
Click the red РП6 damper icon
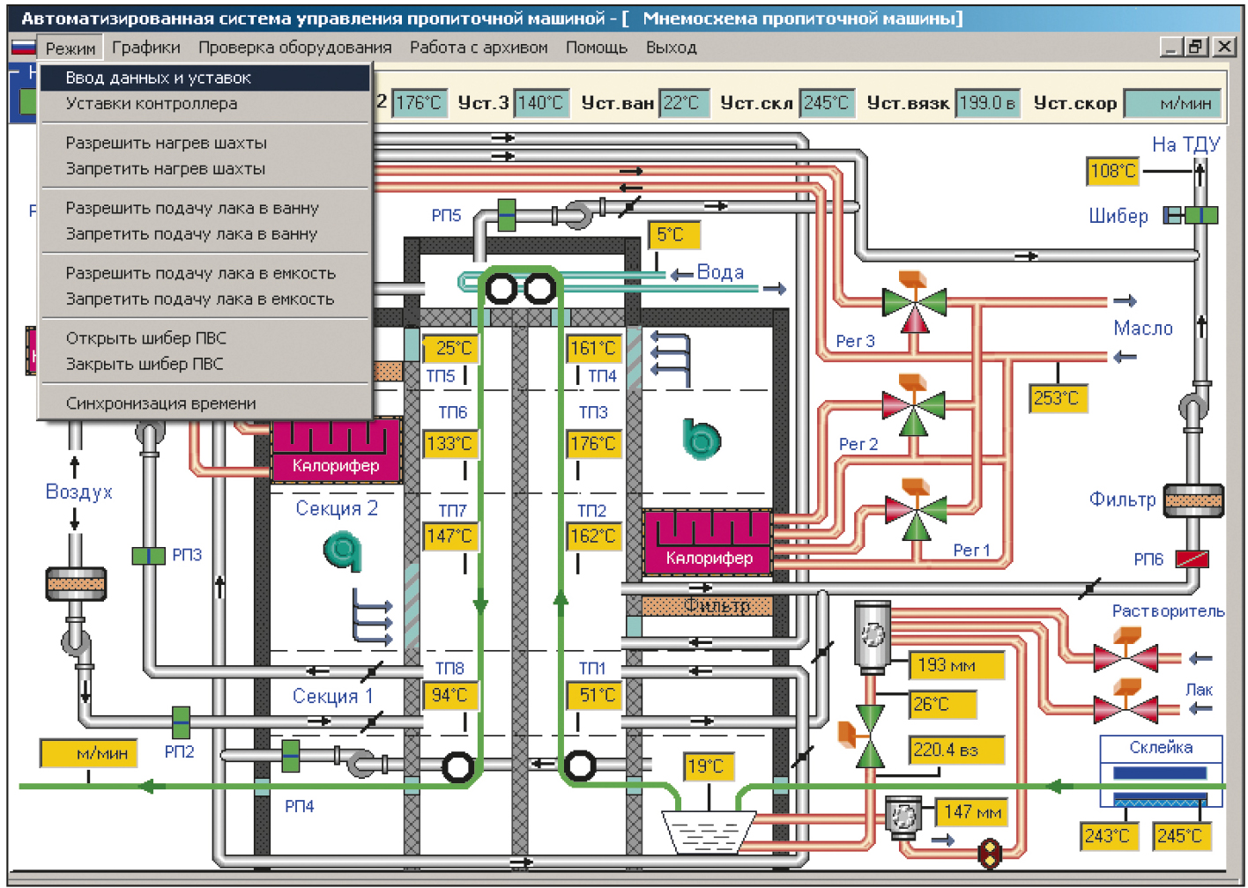(1192, 559)
